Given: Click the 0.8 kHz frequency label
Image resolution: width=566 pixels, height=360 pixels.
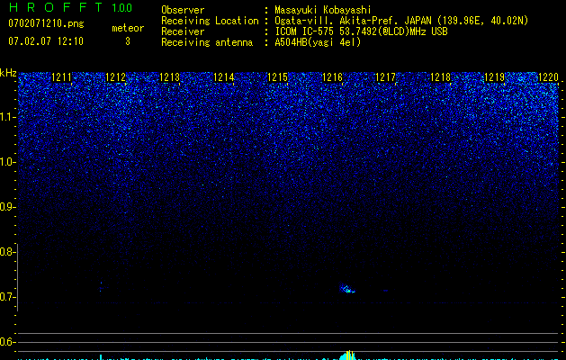Looking at the screenshot, I should (x=6, y=252).
